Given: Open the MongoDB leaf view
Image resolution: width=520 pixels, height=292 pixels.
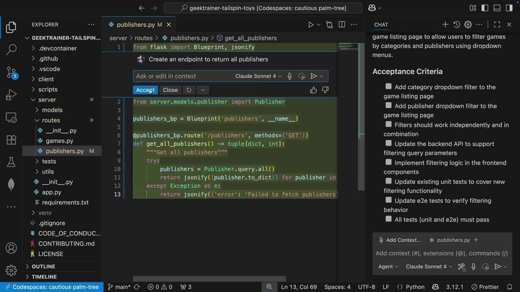Looking at the screenshot, I should tap(11, 184).
